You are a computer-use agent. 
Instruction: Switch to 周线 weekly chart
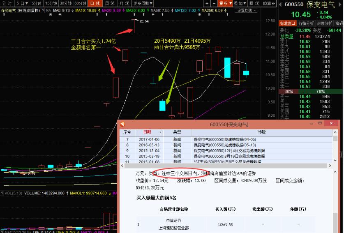coord(110,3)
